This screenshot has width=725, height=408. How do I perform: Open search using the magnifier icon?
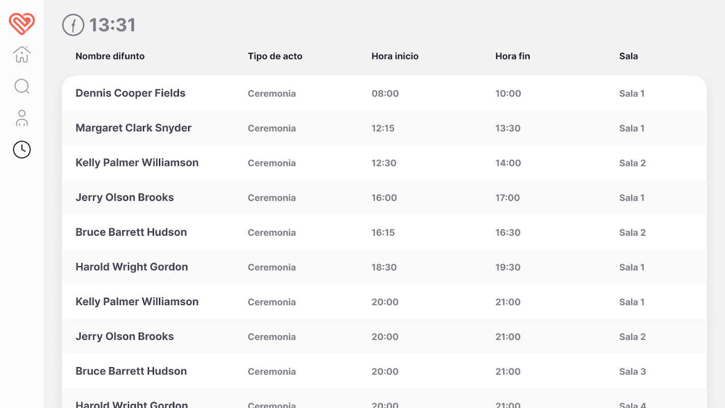point(22,86)
